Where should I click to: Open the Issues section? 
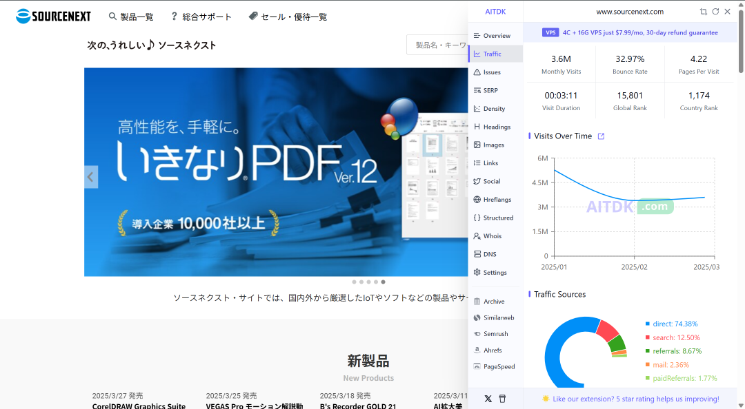click(x=495, y=72)
